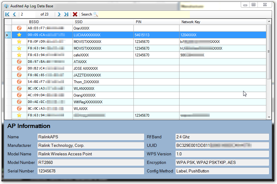Click the Model Number field showing RT2860

tap(91, 163)
